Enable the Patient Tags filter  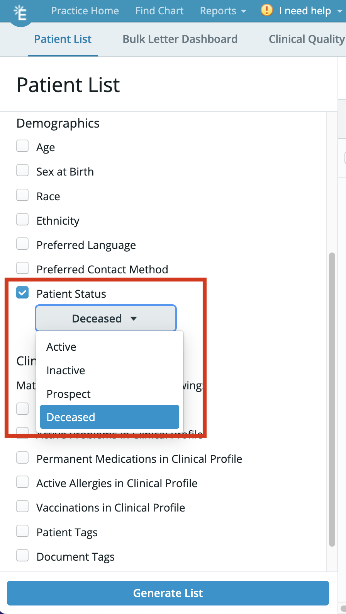click(x=22, y=531)
